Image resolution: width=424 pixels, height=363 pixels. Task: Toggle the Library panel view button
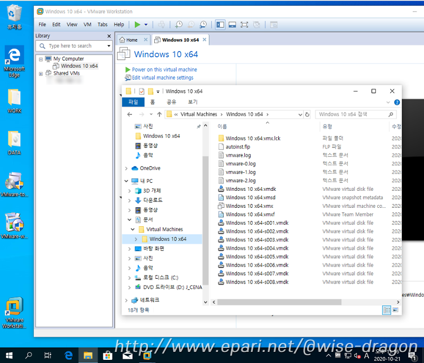point(220,24)
